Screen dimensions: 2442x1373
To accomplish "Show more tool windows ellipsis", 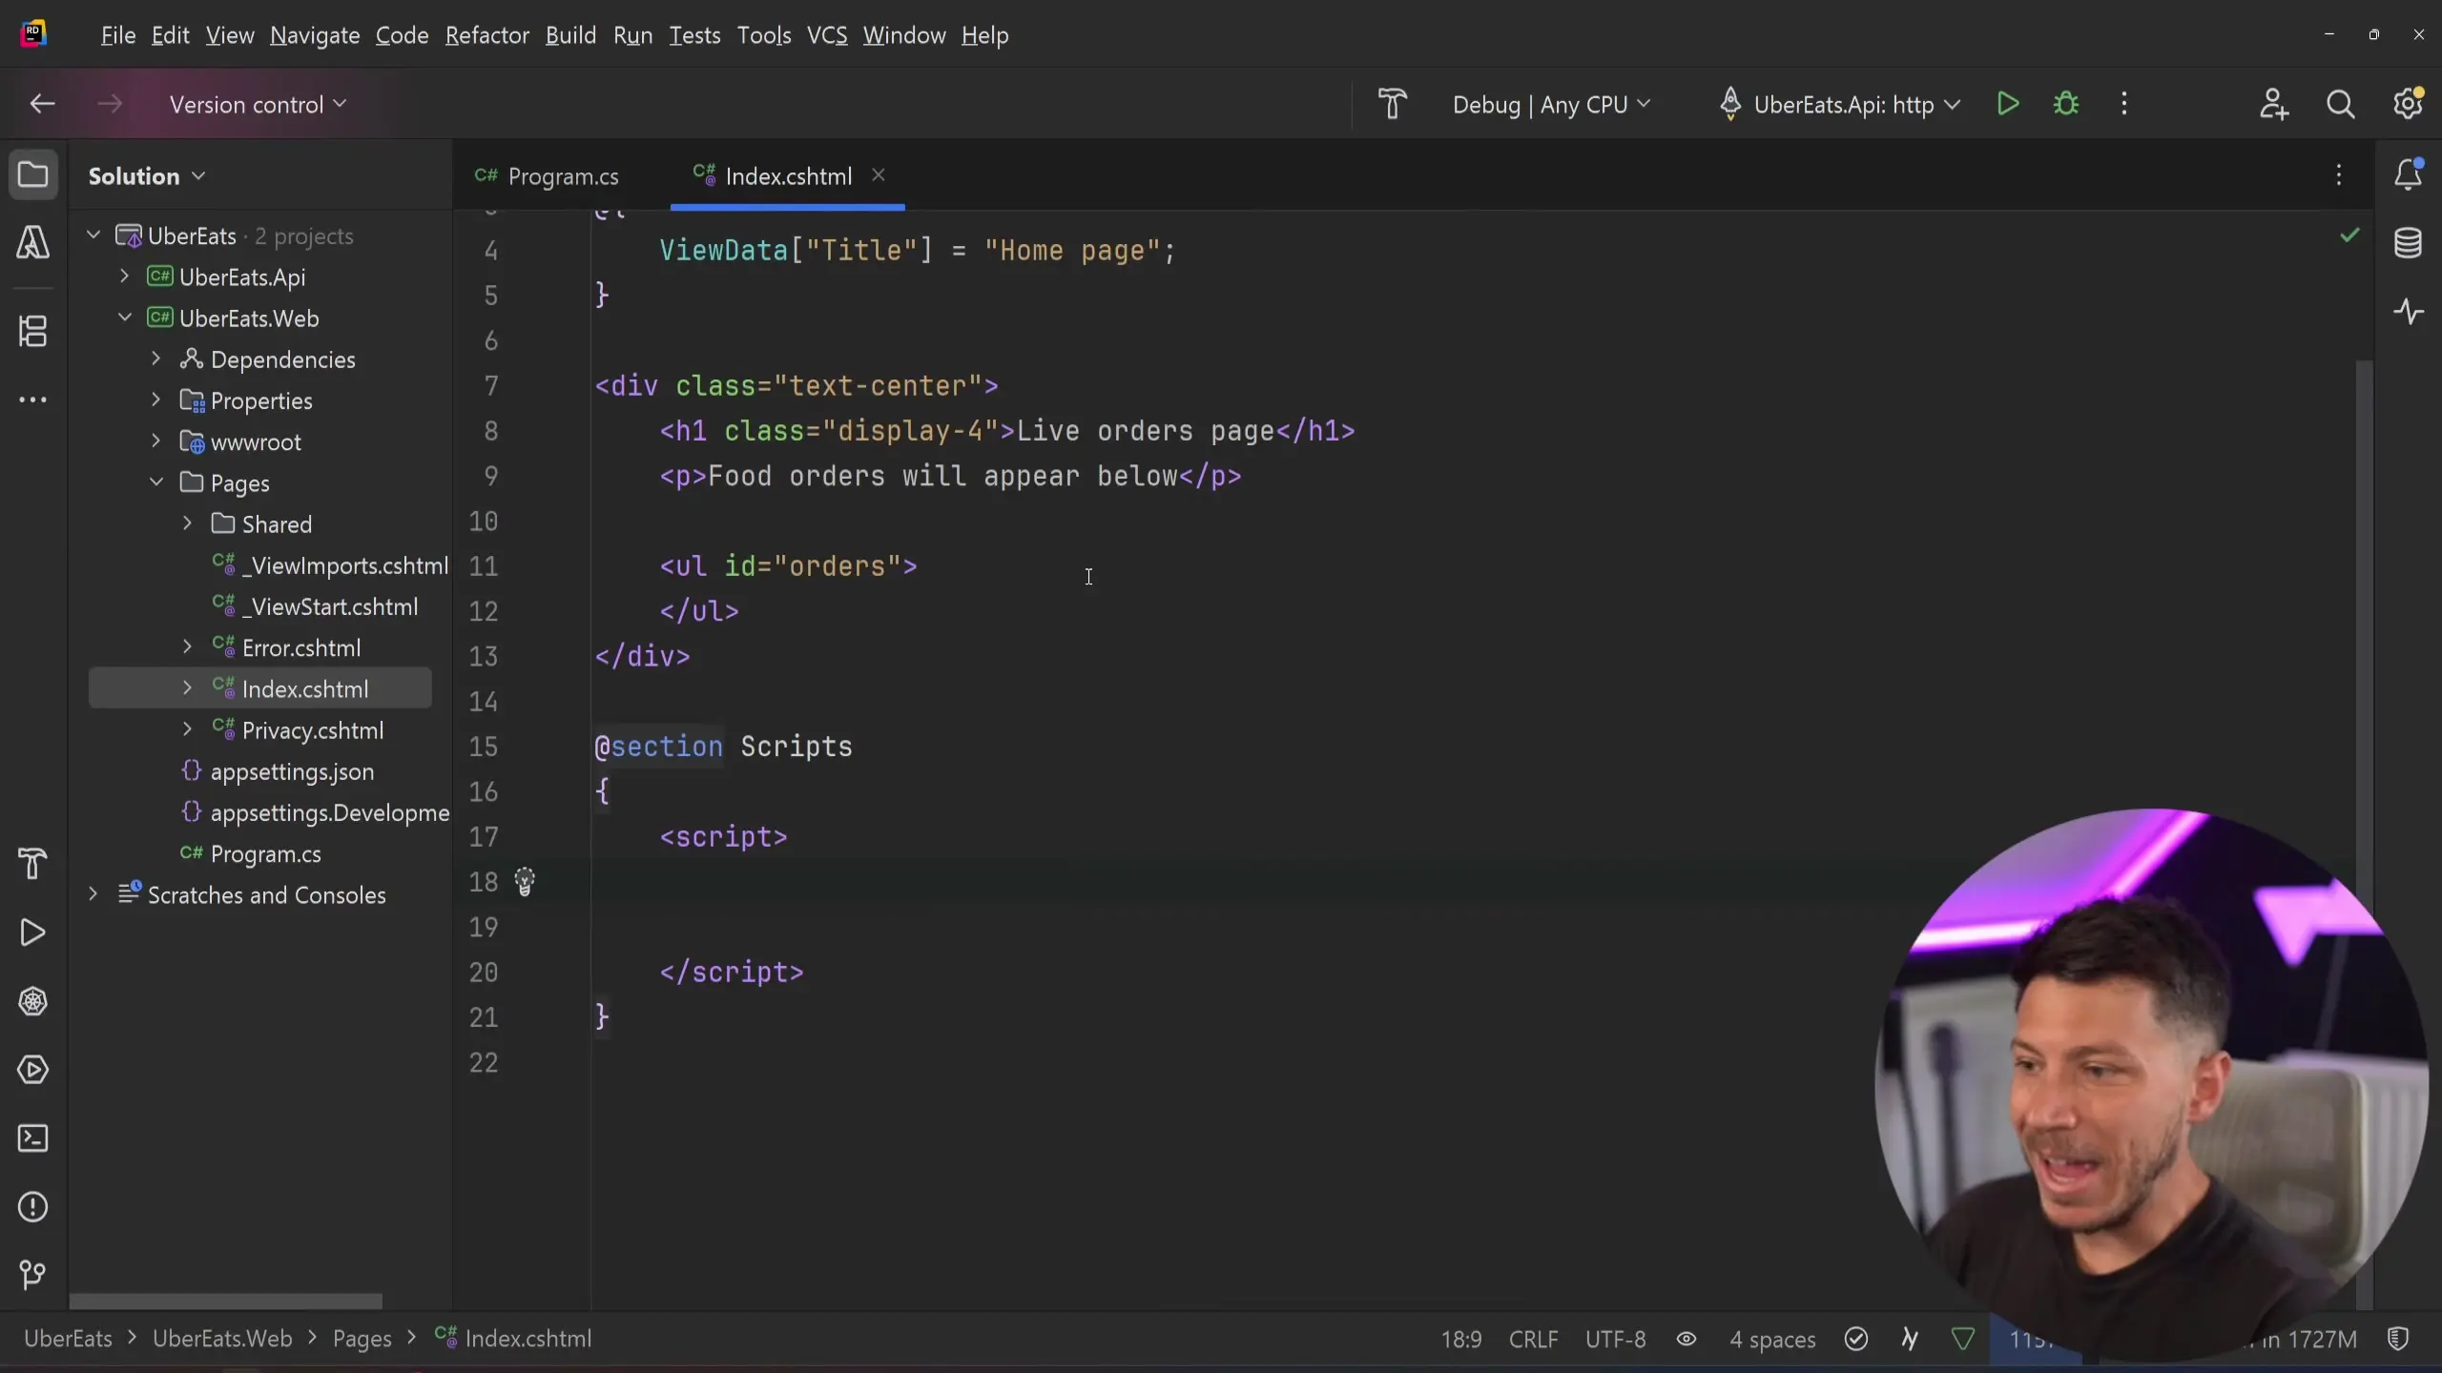I will 33,400.
